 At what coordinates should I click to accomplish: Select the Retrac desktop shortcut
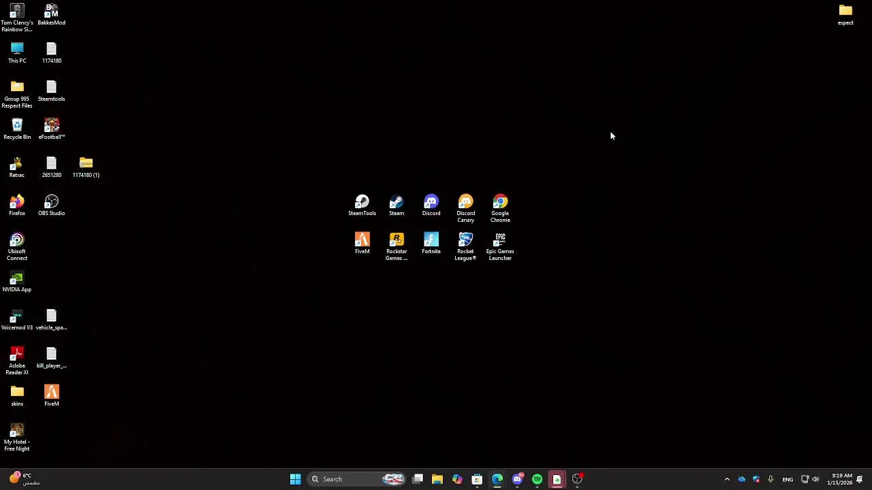17,167
